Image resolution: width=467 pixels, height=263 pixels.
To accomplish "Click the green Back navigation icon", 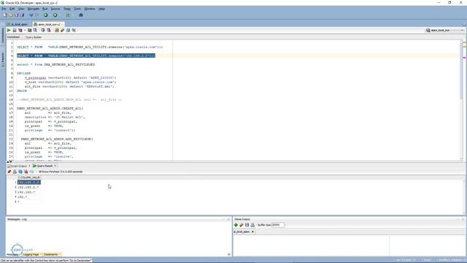I will 45,15.
